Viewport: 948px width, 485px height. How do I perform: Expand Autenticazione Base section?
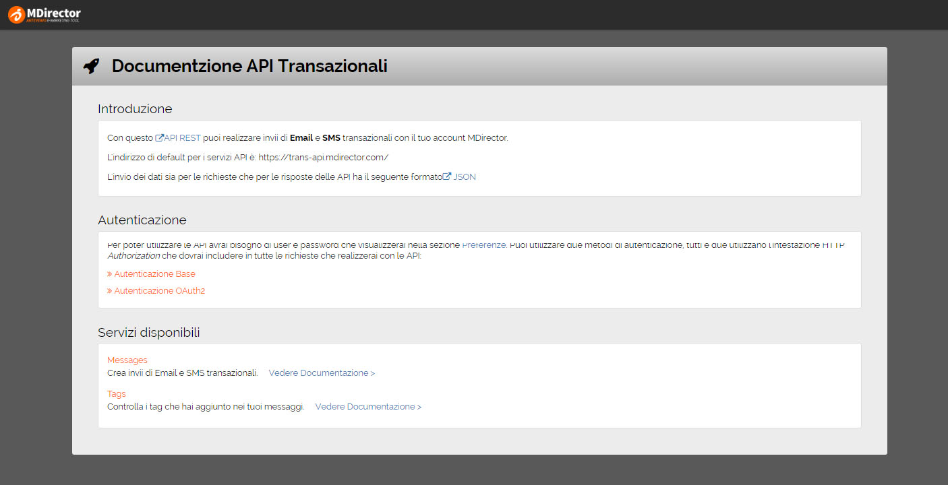coord(151,274)
